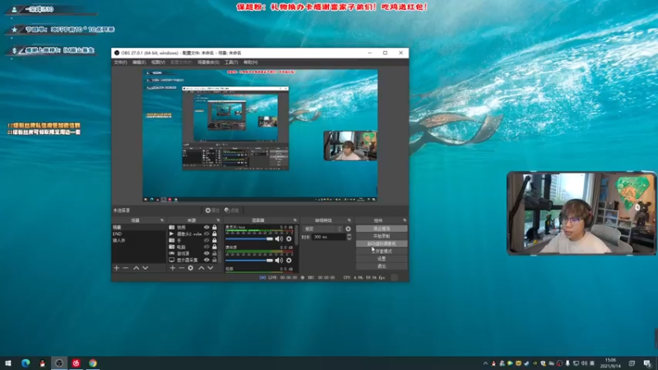Click the 滤镜 button above the docks

(232, 210)
